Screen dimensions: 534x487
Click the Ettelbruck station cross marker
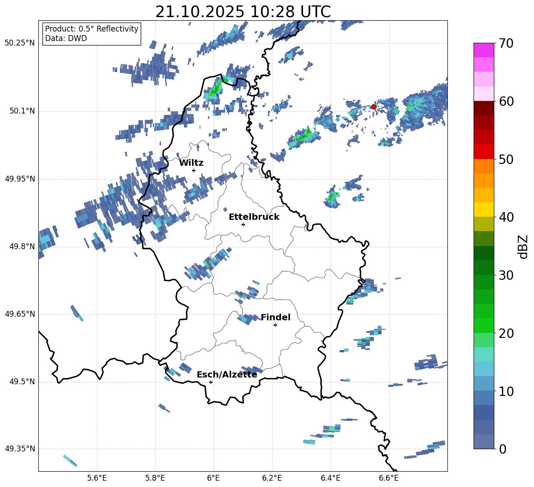(243, 224)
